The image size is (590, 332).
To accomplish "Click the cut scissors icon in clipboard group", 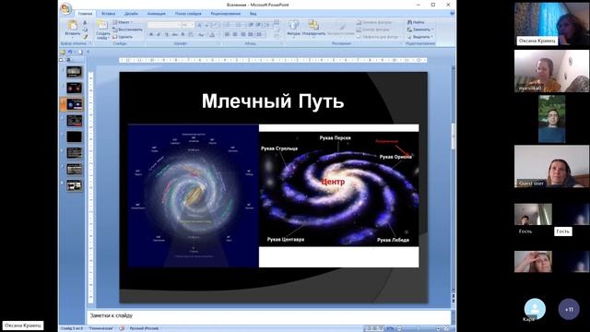I will (x=85, y=23).
